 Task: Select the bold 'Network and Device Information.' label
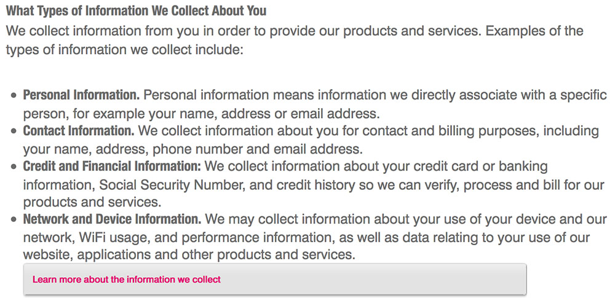coord(112,219)
